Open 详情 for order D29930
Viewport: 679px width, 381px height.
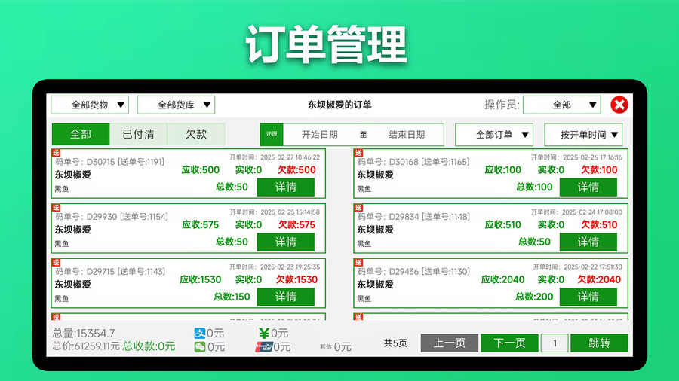(x=286, y=242)
